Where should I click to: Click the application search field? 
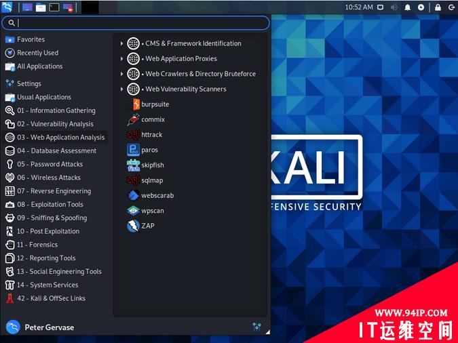pyautogui.click(x=136, y=23)
